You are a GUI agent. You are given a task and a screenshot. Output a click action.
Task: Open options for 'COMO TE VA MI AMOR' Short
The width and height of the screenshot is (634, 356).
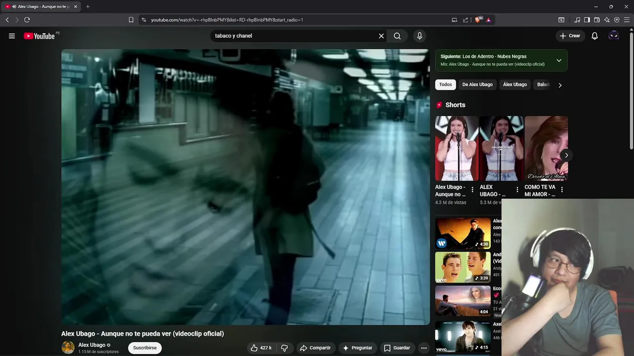562,190
